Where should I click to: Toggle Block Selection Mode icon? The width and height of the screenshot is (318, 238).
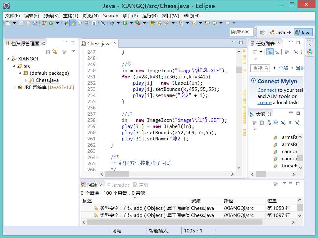(87, 23)
